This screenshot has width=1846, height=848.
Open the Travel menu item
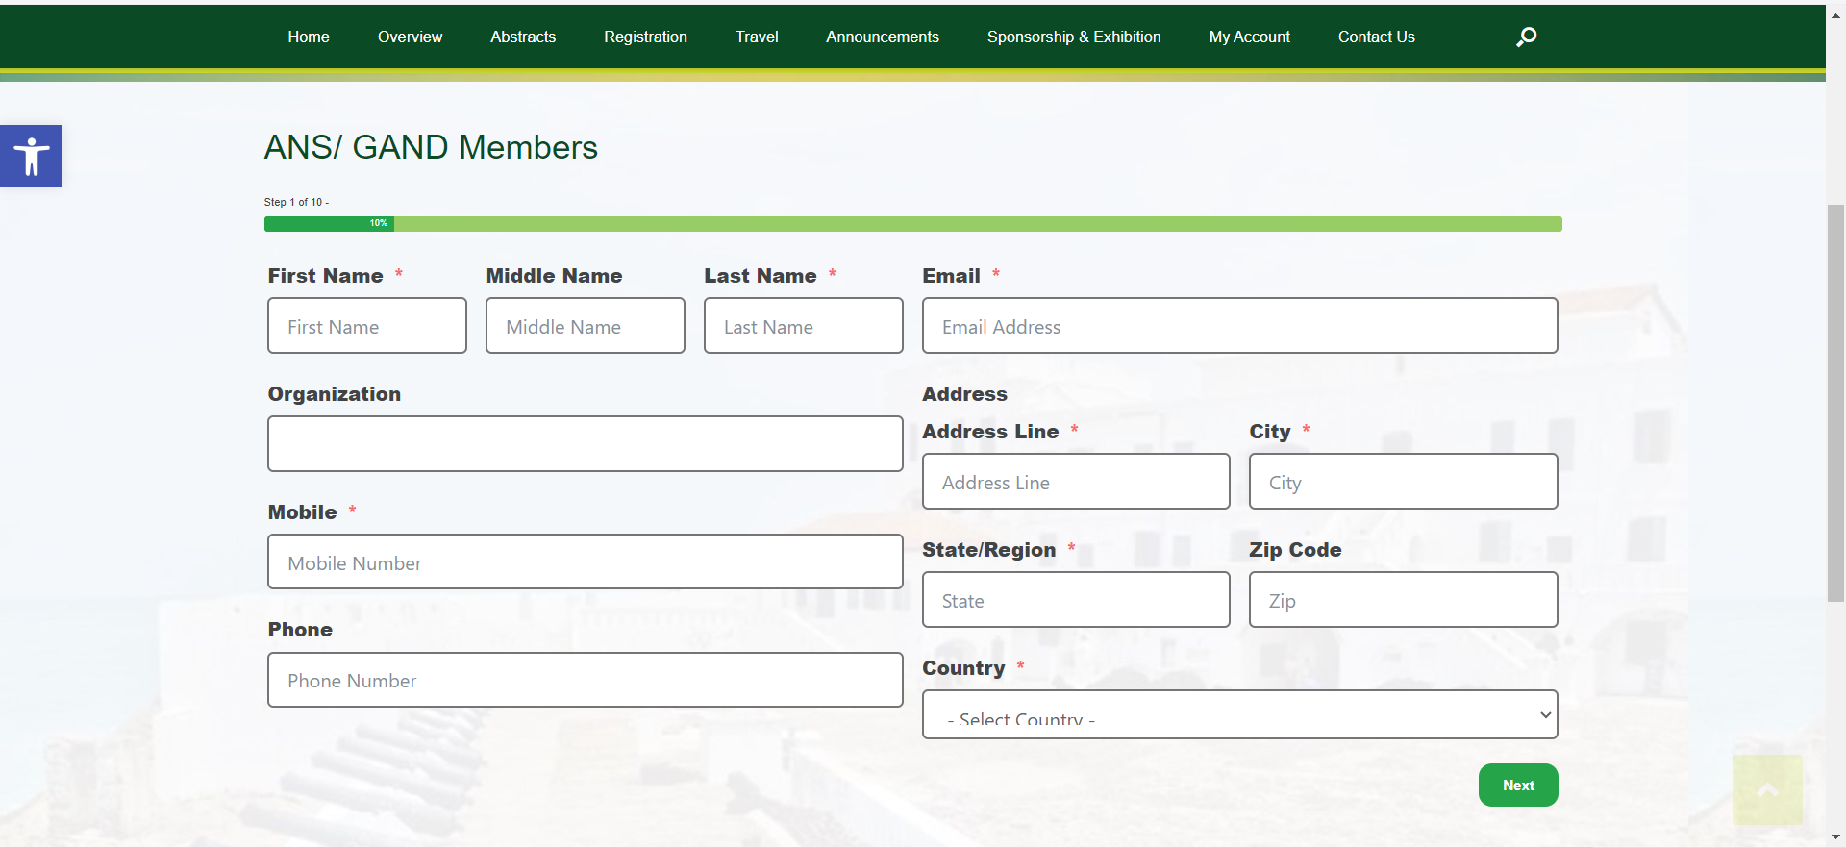[x=757, y=37]
